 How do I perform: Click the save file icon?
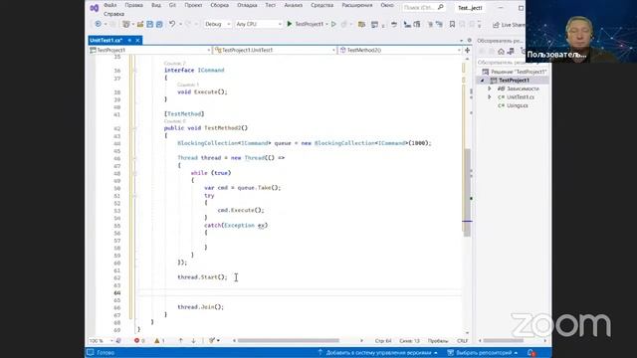150,24
